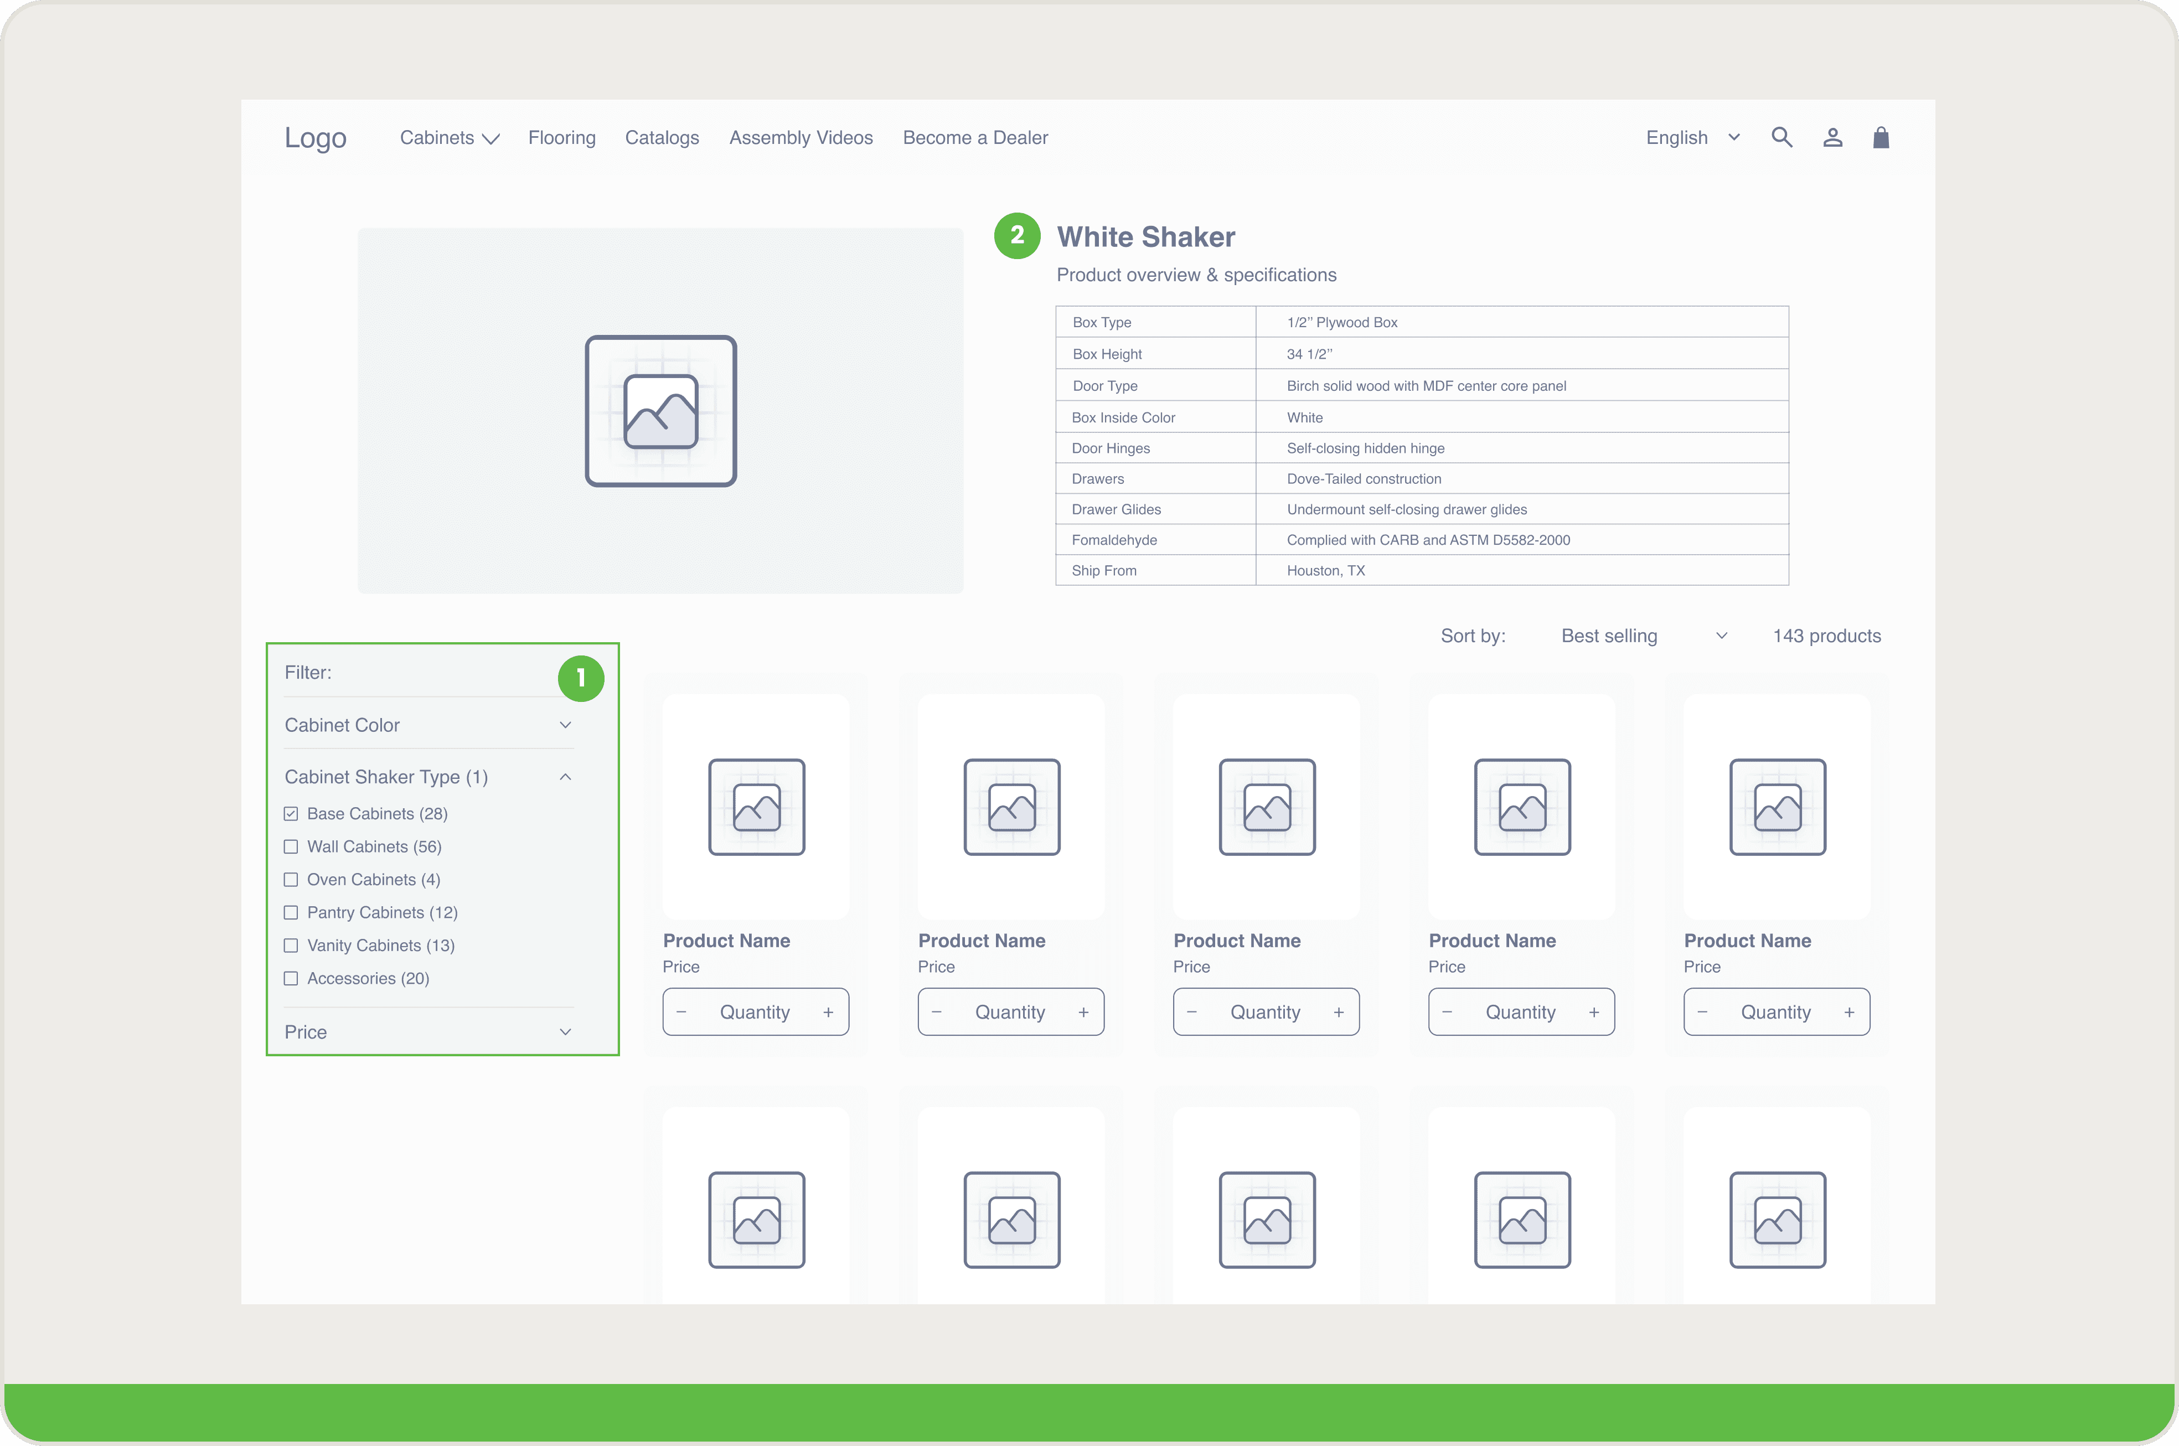Click minus on first product quantity
This screenshot has width=2179, height=1446.
coord(681,1013)
